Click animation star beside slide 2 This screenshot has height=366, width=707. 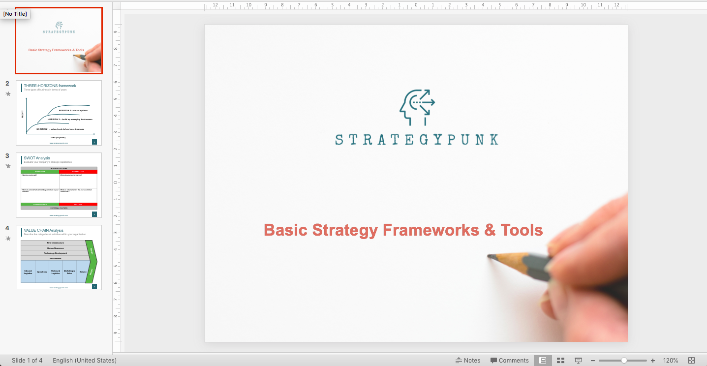click(x=8, y=93)
